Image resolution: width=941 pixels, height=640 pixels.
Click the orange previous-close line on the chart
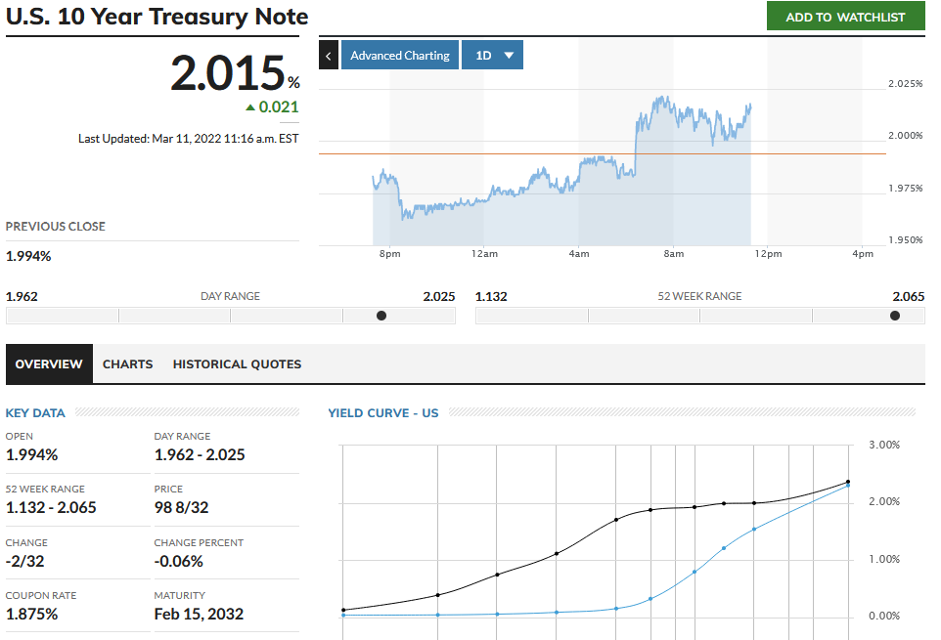pos(602,154)
